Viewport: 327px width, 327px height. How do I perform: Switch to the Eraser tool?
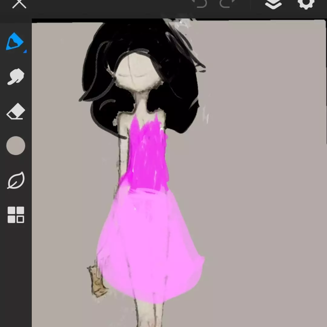tap(15, 111)
